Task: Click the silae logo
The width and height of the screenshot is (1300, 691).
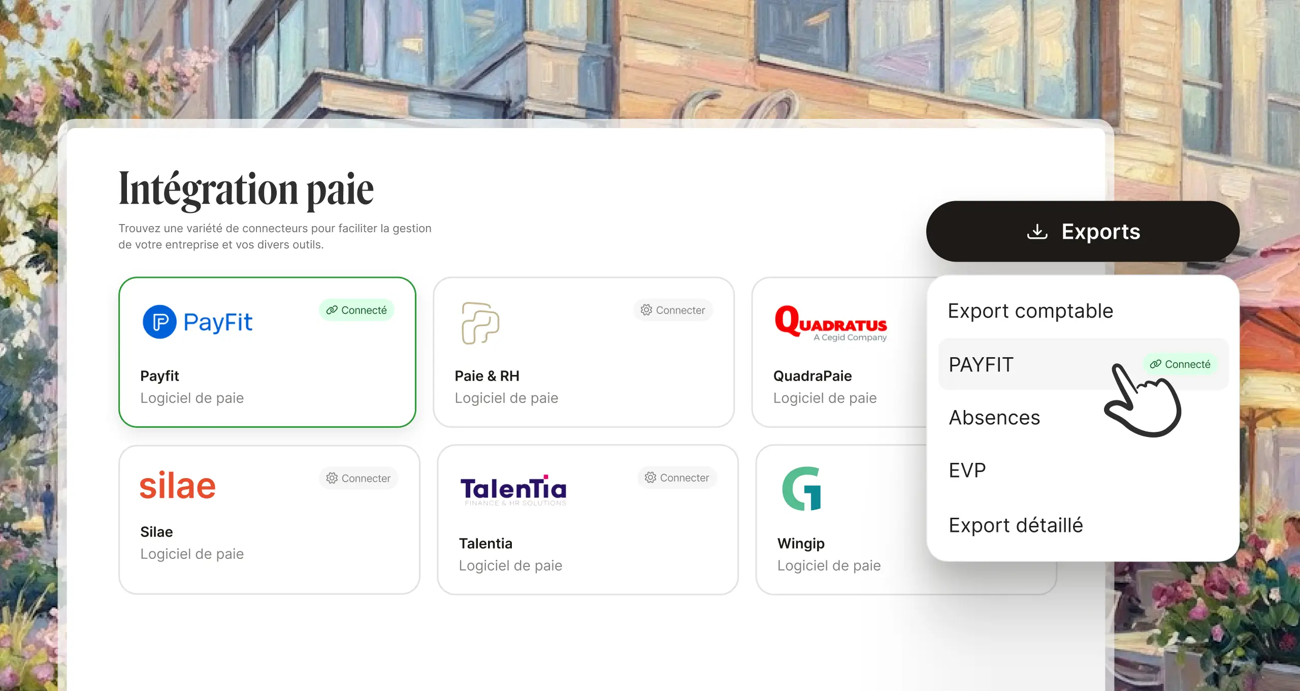Action: pos(178,485)
